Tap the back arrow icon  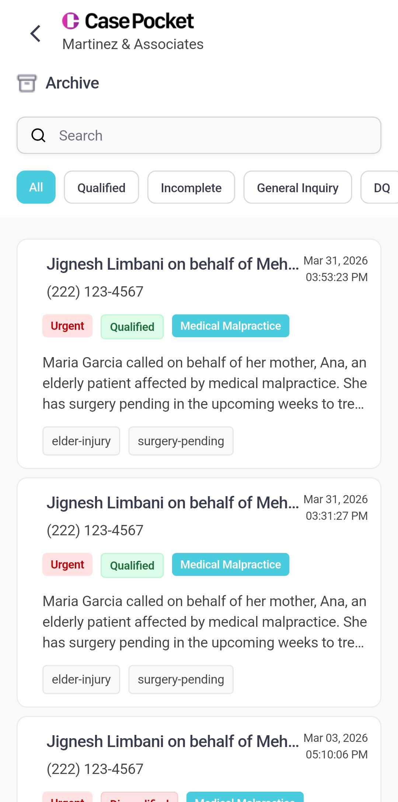tap(35, 34)
